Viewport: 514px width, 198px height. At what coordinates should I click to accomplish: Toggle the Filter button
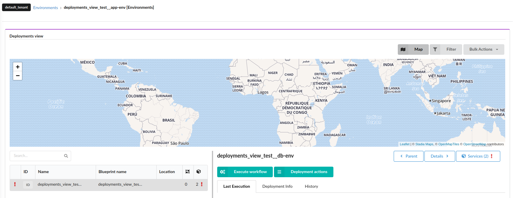pyautogui.click(x=446, y=49)
